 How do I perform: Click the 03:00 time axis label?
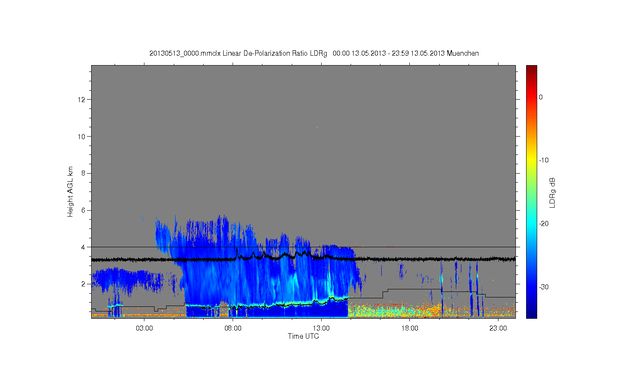pyautogui.click(x=144, y=329)
